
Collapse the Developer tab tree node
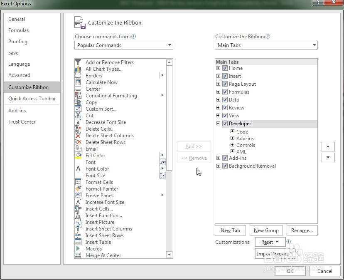click(218, 124)
